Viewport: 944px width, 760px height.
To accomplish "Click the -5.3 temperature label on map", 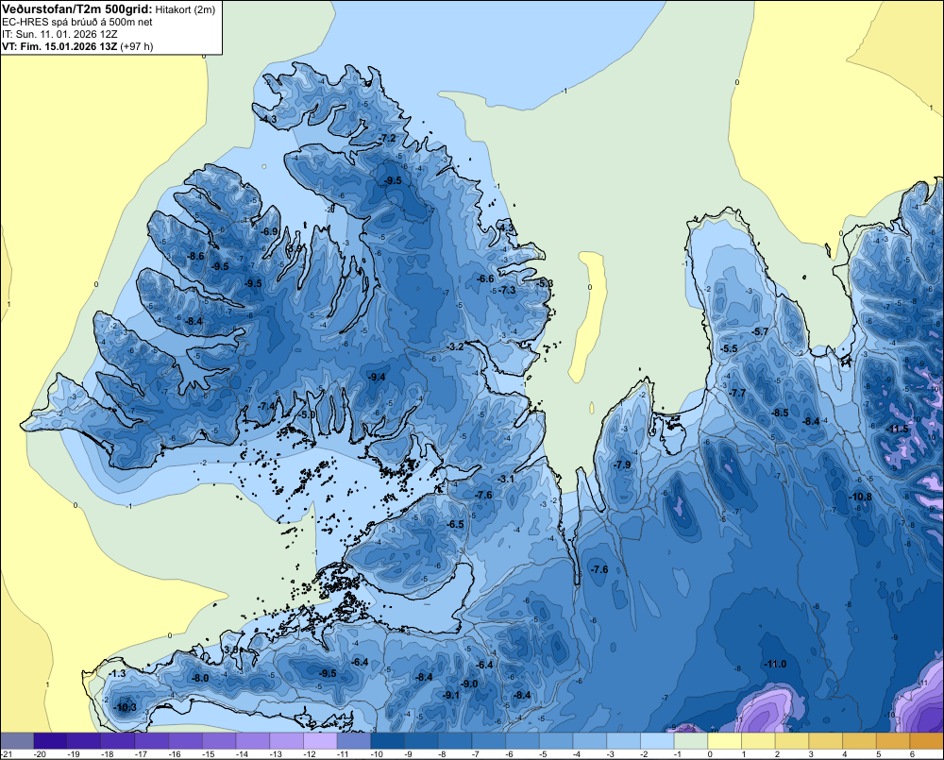I will 545,283.
